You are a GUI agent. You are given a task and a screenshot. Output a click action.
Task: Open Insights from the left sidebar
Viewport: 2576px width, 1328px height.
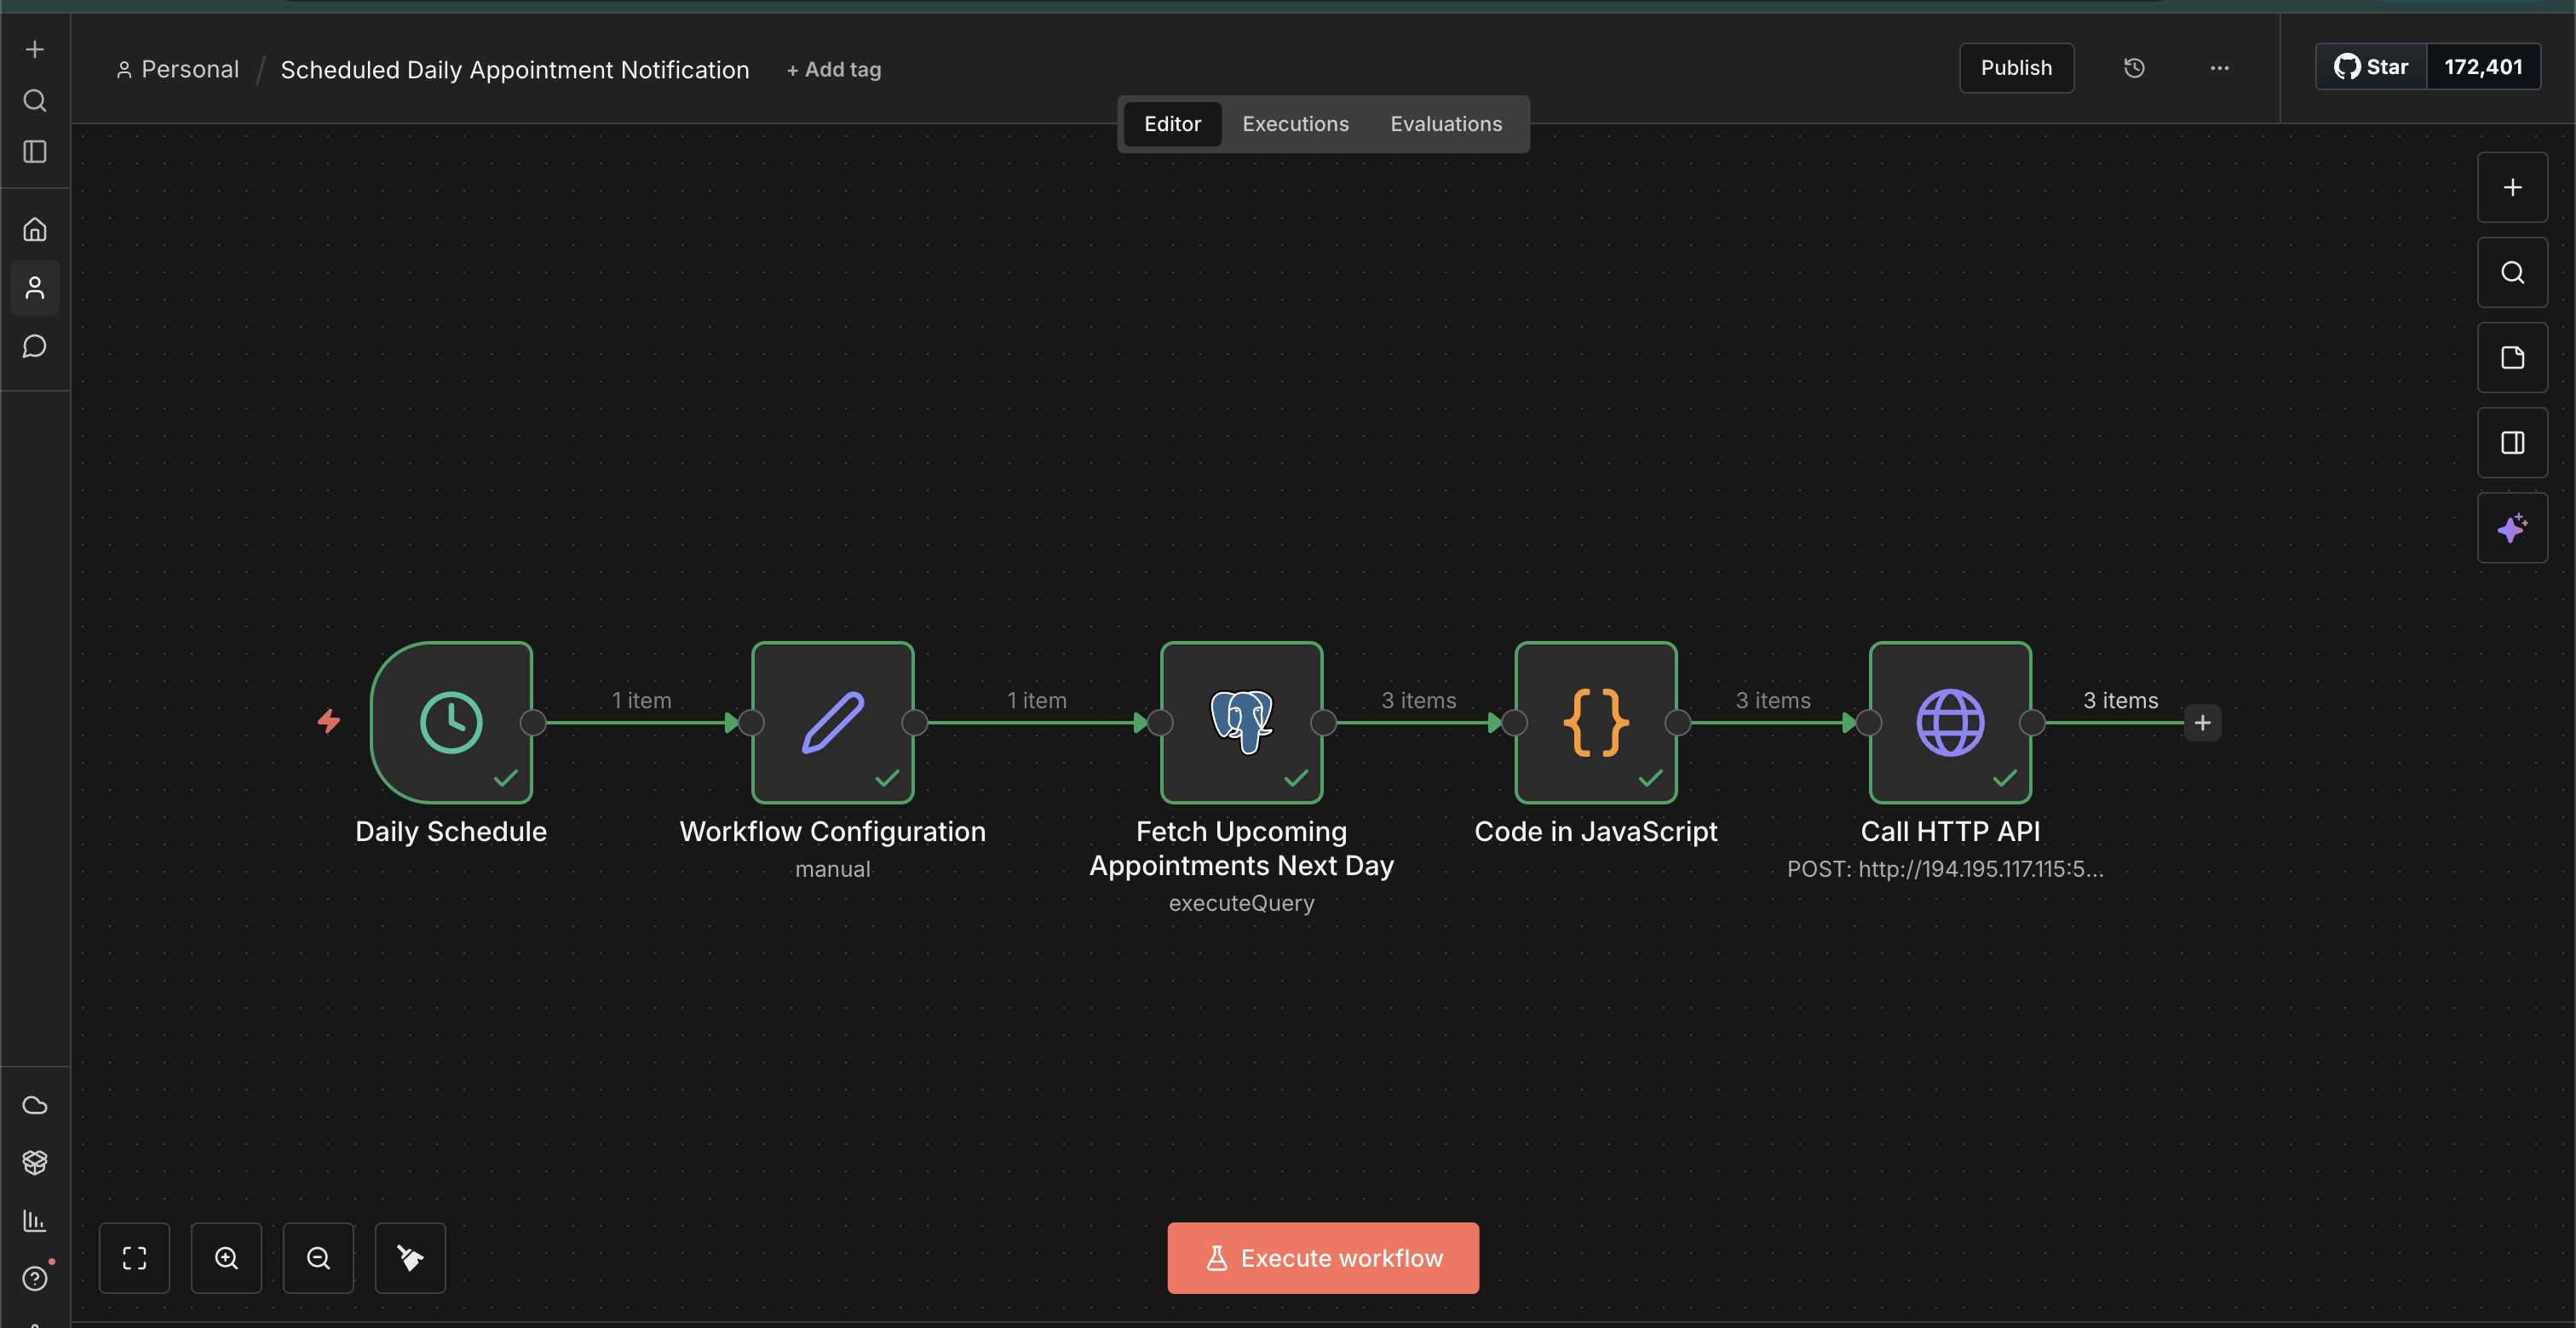click(x=35, y=1220)
